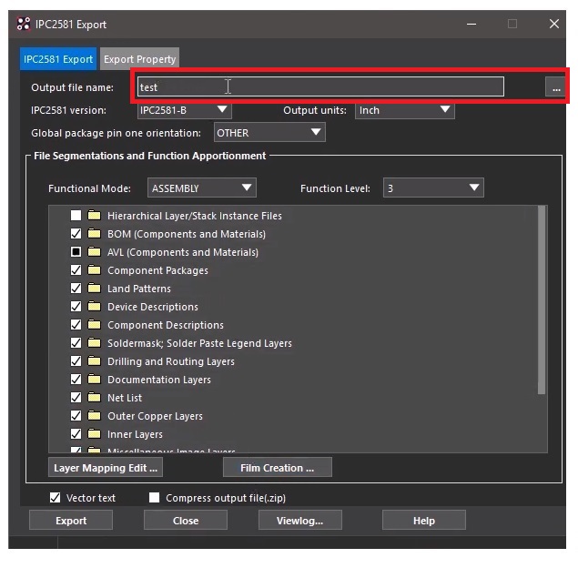Select the Outer Copper Layers row label
Viewport: 578px width, 568px height.
pyautogui.click(x=155, y=416)
